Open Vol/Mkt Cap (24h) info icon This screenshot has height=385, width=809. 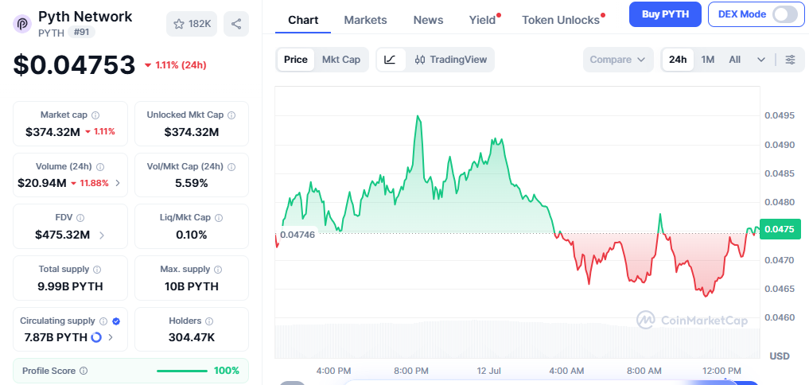point(231,167)
